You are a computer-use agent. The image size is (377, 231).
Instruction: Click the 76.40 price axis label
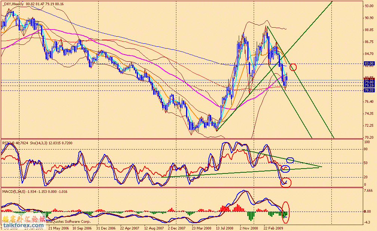(369, 102)
